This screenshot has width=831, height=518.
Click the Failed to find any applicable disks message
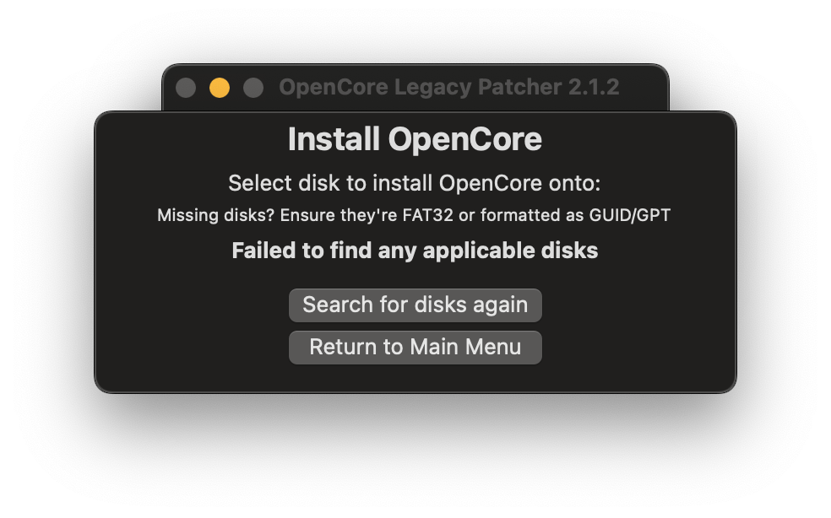tap(415, 251)
